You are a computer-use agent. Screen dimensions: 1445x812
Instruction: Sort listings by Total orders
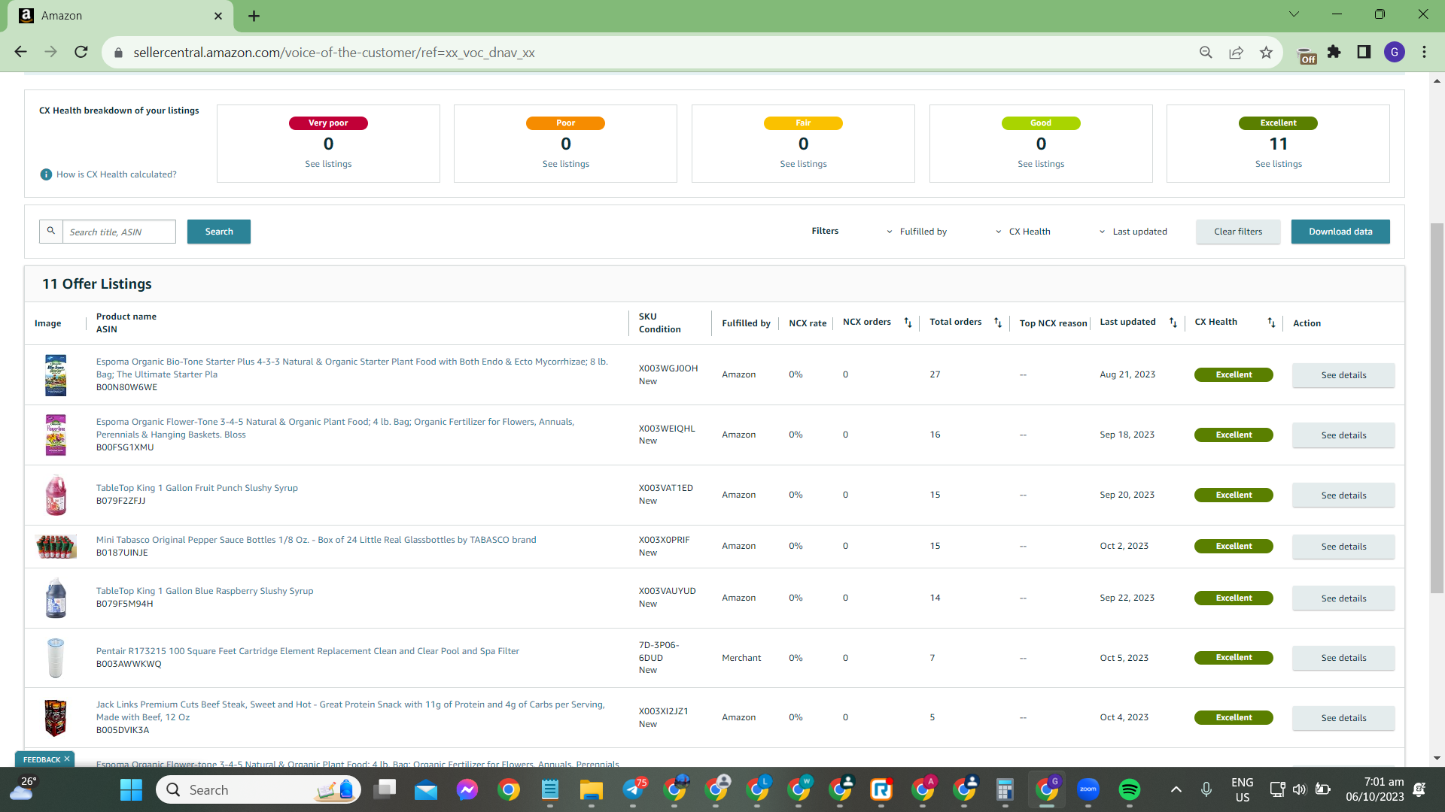[998, 323]
